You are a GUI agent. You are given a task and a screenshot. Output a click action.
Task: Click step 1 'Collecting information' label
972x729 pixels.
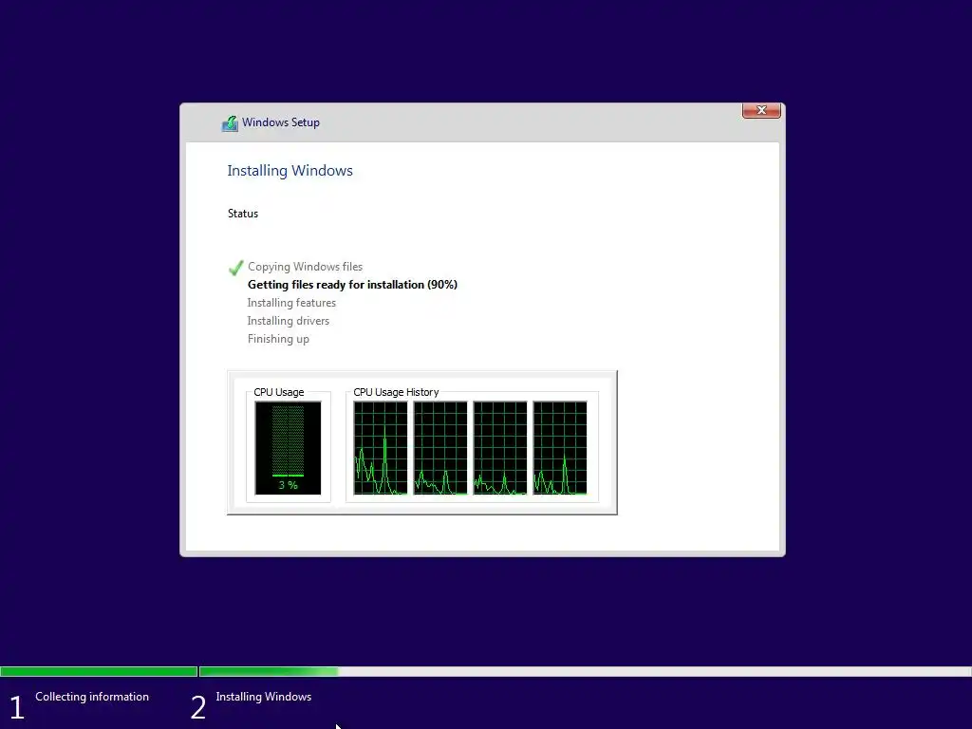pos(92,697)
